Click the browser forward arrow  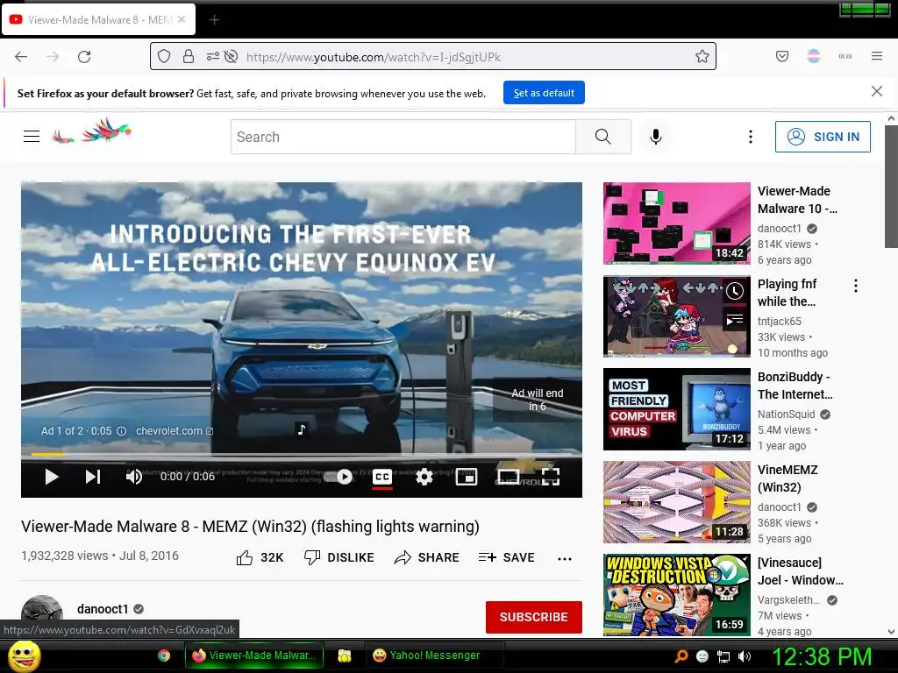coord(53,57)
